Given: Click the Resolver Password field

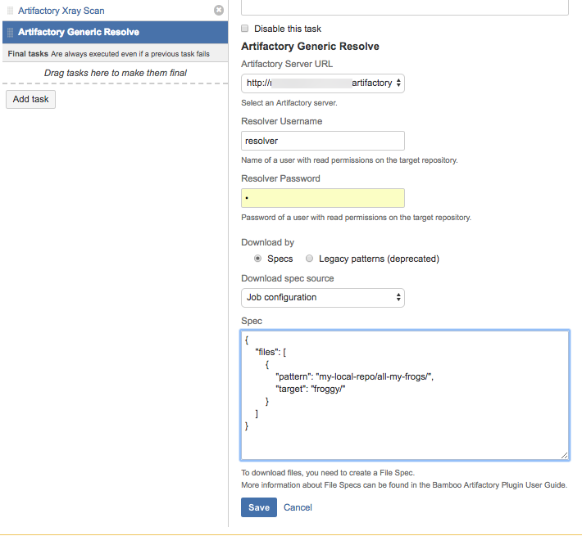Looking at the screenshot, I should coord(323,198).
